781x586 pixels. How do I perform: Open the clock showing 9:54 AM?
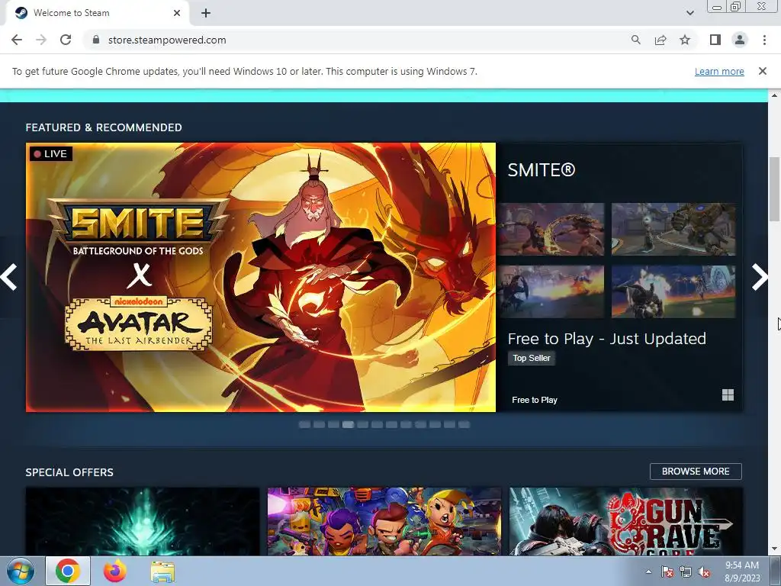coord(742,572)
